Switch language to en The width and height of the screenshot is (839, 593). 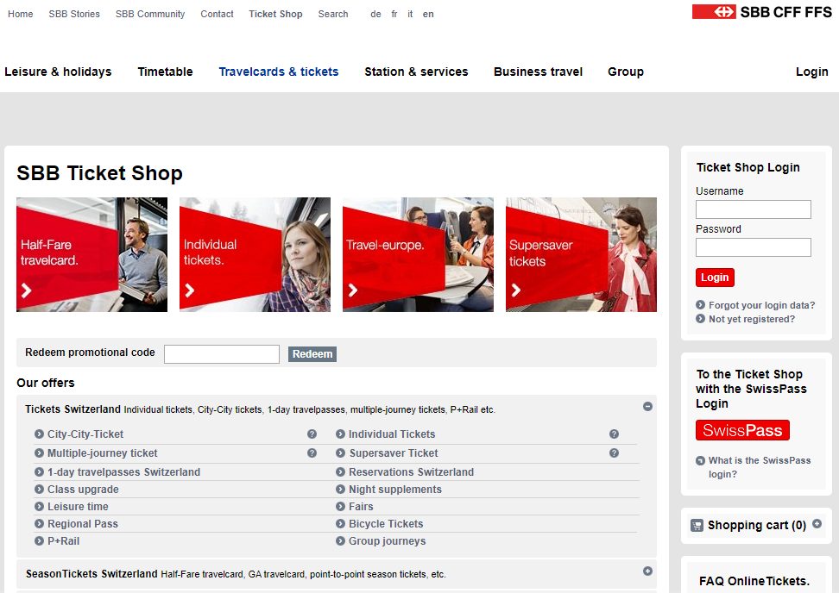(x=428, y=14)
